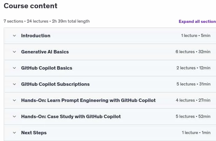
Task: Expand the Introduction section chevron
Action: tap(14, 36)
